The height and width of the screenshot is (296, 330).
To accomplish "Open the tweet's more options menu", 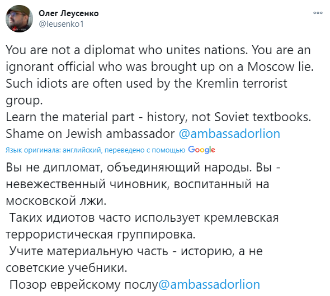I will pyautogui.click(x=318, y=13).
